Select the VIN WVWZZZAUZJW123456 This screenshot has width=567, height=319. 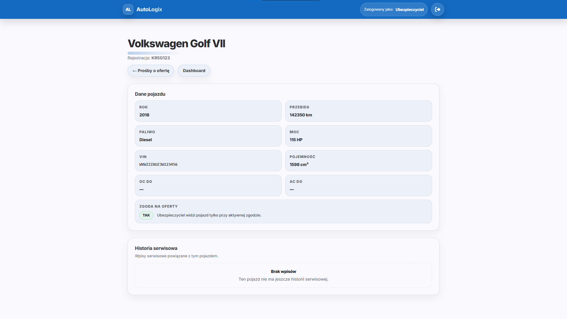pos(158,165)
